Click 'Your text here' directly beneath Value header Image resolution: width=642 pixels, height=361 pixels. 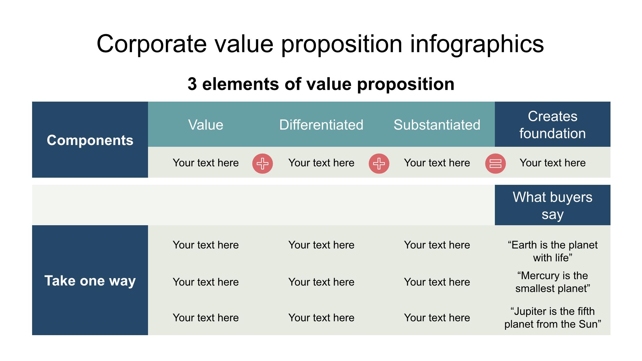tap(206, 163)
